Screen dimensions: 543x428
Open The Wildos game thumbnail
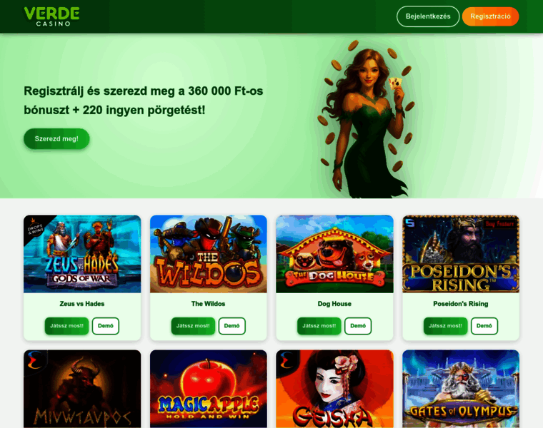point(209,254)
